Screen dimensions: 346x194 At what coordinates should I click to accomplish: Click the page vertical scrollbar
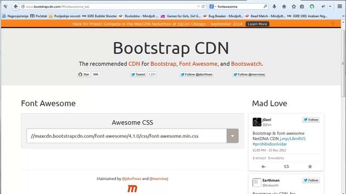[x=343, y=64]
